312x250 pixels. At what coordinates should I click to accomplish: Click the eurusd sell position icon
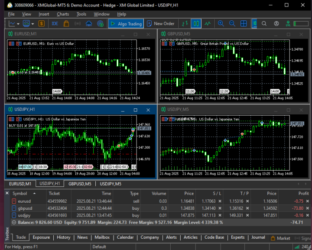click(14, 201)
